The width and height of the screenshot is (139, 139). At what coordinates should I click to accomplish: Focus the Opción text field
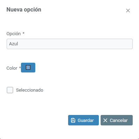69,44
